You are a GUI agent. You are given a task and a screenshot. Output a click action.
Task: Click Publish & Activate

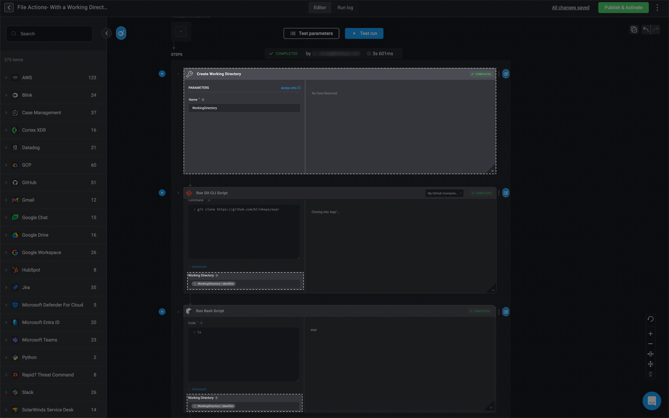pos(623,7)
